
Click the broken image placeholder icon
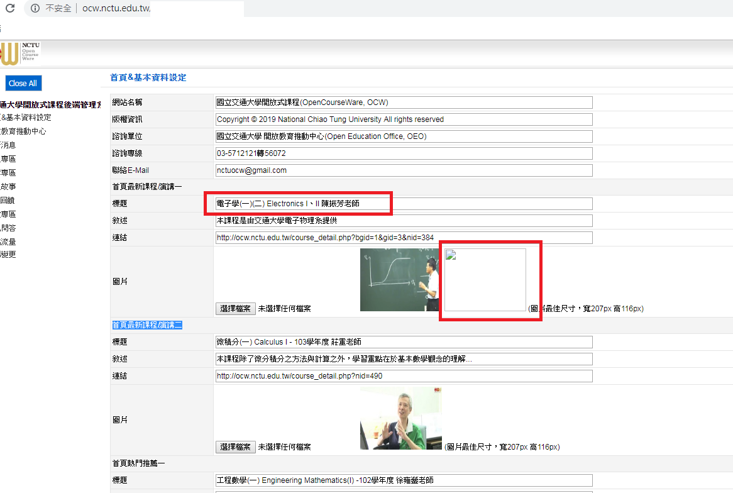click(451, 255)
